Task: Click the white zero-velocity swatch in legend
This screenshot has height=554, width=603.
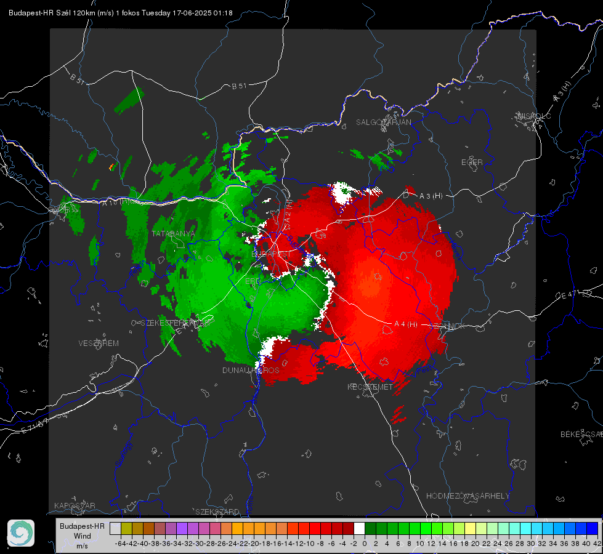Action: click(x=359, y=528)
